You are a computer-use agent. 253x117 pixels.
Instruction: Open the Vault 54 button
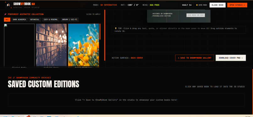(x=187, y=5)
